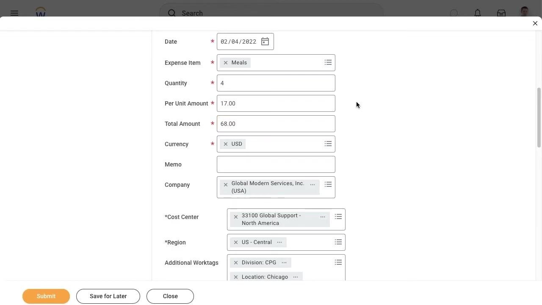The width and height of the screenshot is (542, 305).
Task: Open the Currency prompt list icon
Action: point(328,144)
